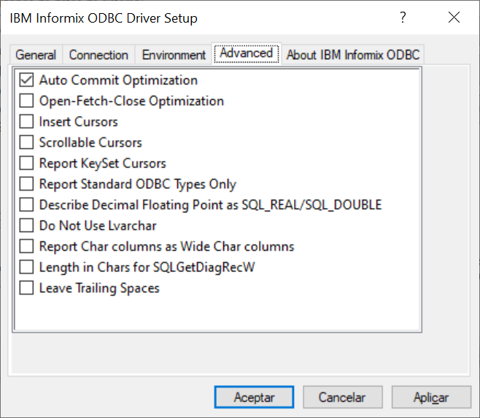The width and height of the screenshot is (480, 418).
Task: Enable Length in Chars for SQLGetDiagRecW
Action: (26, 267)
